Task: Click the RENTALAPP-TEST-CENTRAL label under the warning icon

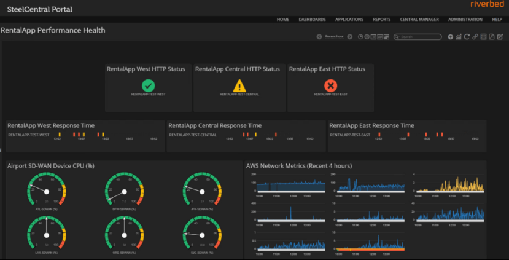Action: pyautogui.click(x=239, y=95)
